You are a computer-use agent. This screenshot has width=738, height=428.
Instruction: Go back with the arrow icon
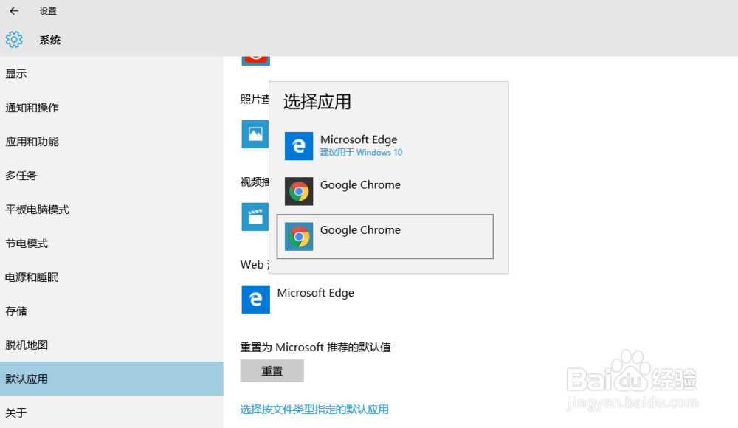(14, 11)
